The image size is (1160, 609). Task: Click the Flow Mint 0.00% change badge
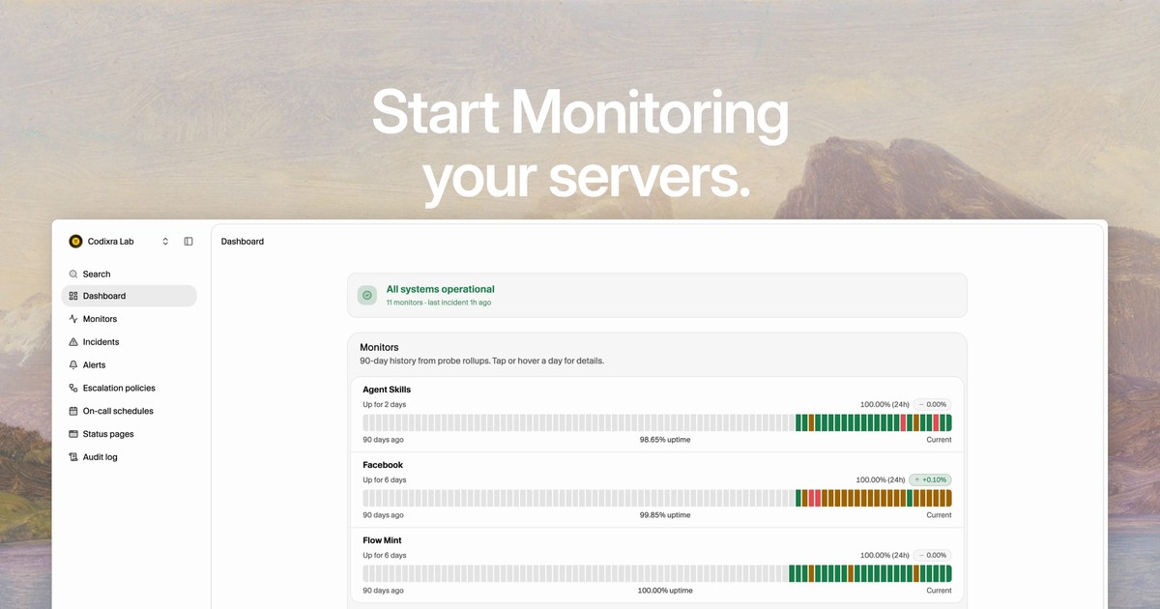(x=933, y=555)
